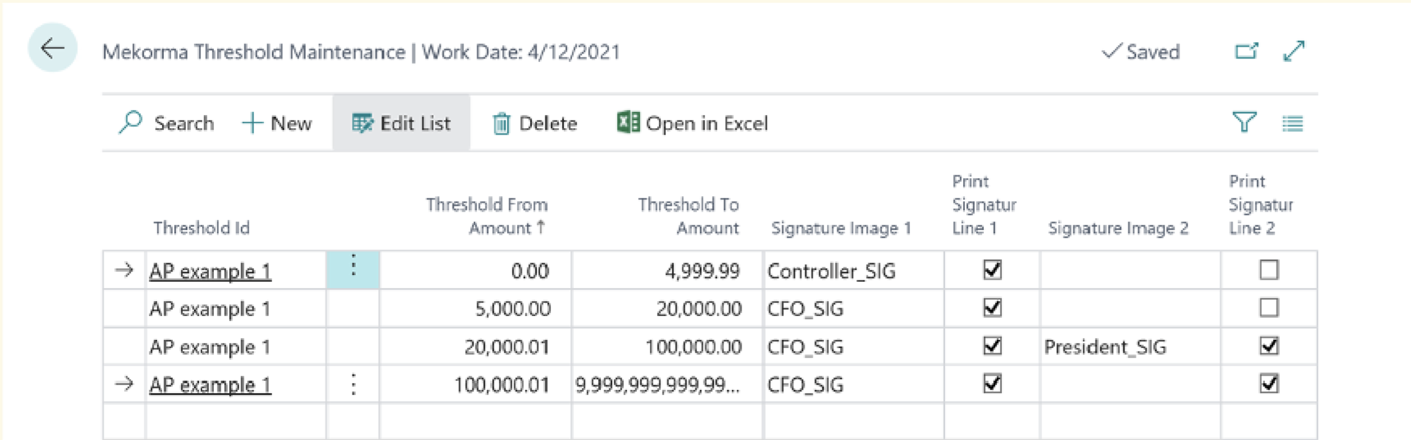The image size is (1411, 440).
Task: Click the expand to full screen icon
Action: pos(1294,52)
